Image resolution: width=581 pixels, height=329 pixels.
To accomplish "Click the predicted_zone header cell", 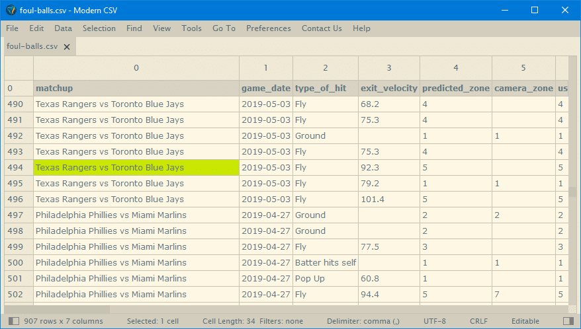I will (456, 89).
